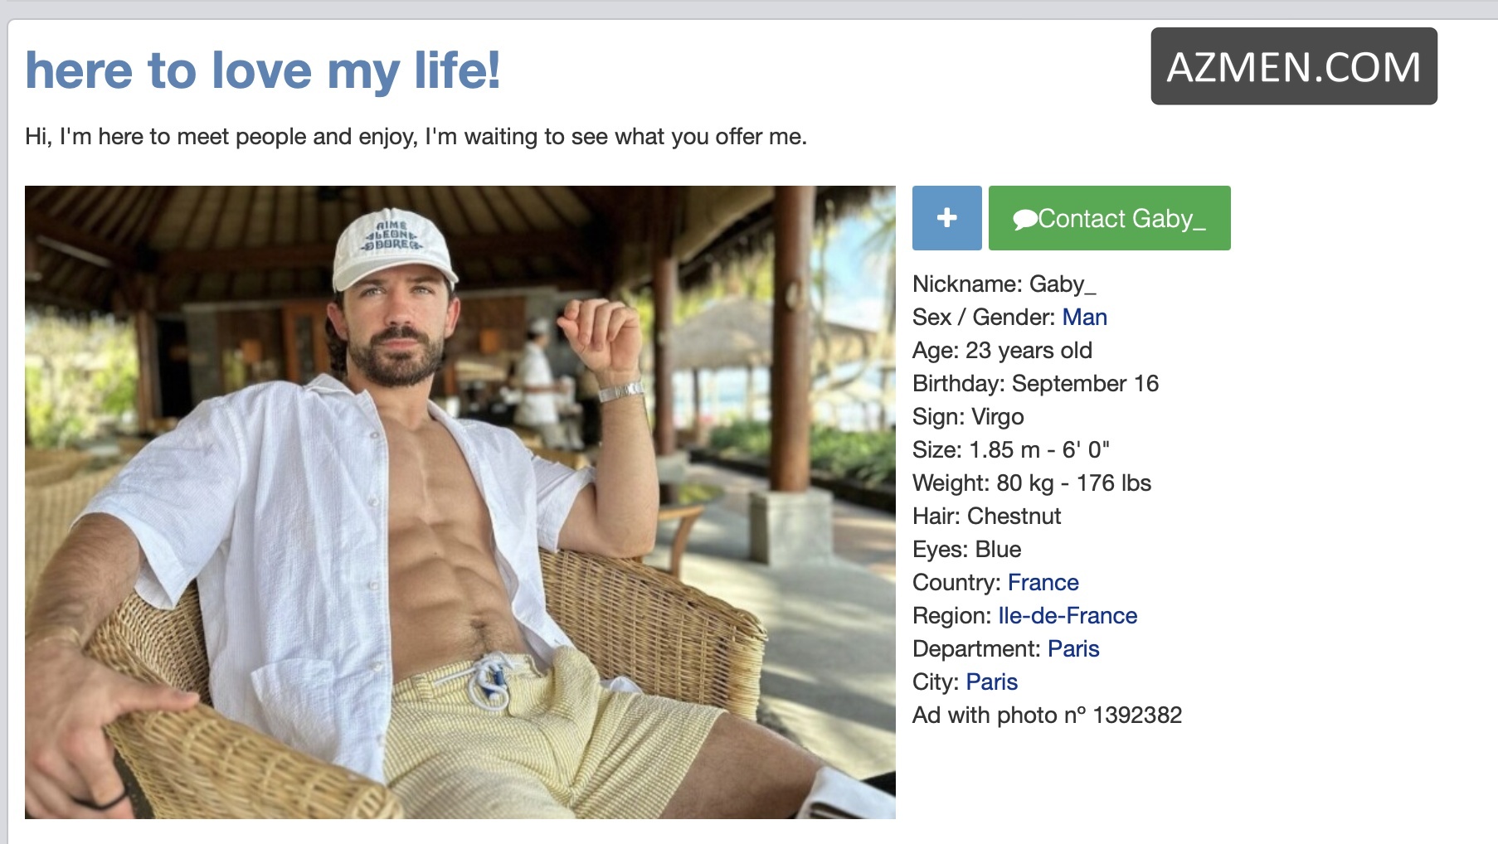Click the Department "Paris" link
Image resolution: width=1498 pixels, height=844 pixels.
tap(1072, 649)
